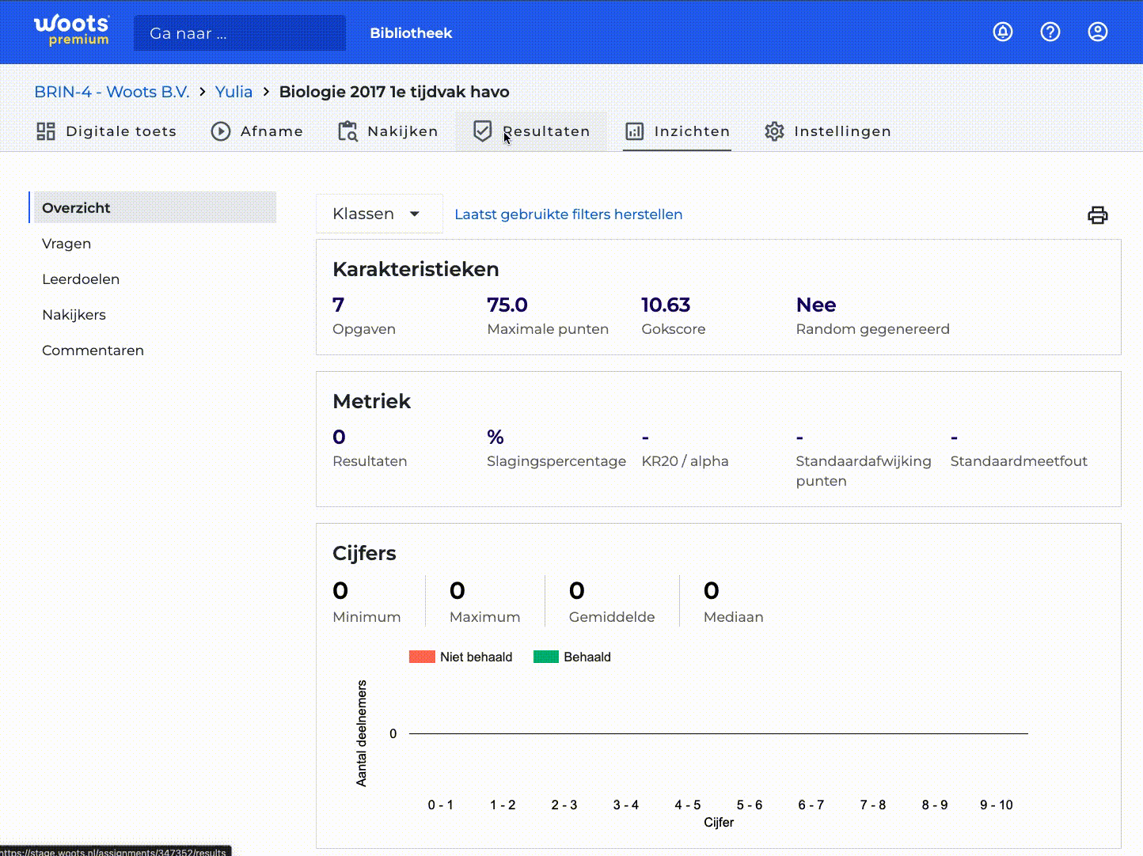Click the Metriek heading

pos(371,401)
